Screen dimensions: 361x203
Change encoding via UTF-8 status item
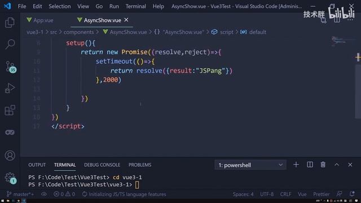click(267, 194)
